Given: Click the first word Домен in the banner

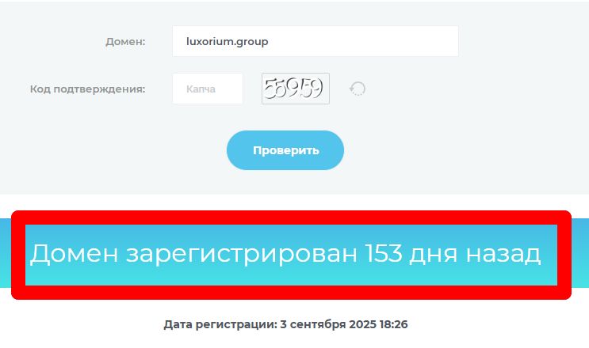Looking at the screenshot, I should click(74, 254).
